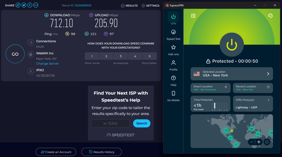Connect to Recent Location USA - New York
This screenshot has width=282, height=157.
[253, 88]
